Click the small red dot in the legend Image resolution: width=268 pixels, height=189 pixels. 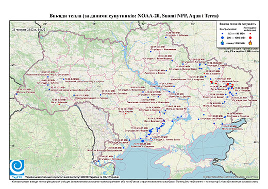coord(250,33)
